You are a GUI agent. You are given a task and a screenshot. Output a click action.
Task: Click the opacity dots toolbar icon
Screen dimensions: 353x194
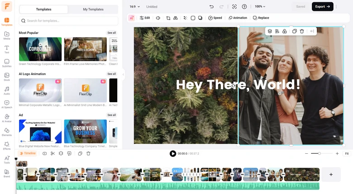[x=185, y=18]
